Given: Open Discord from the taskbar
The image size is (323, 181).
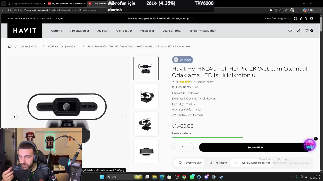Looking at the screenshot, I should [x=206, y=177].
